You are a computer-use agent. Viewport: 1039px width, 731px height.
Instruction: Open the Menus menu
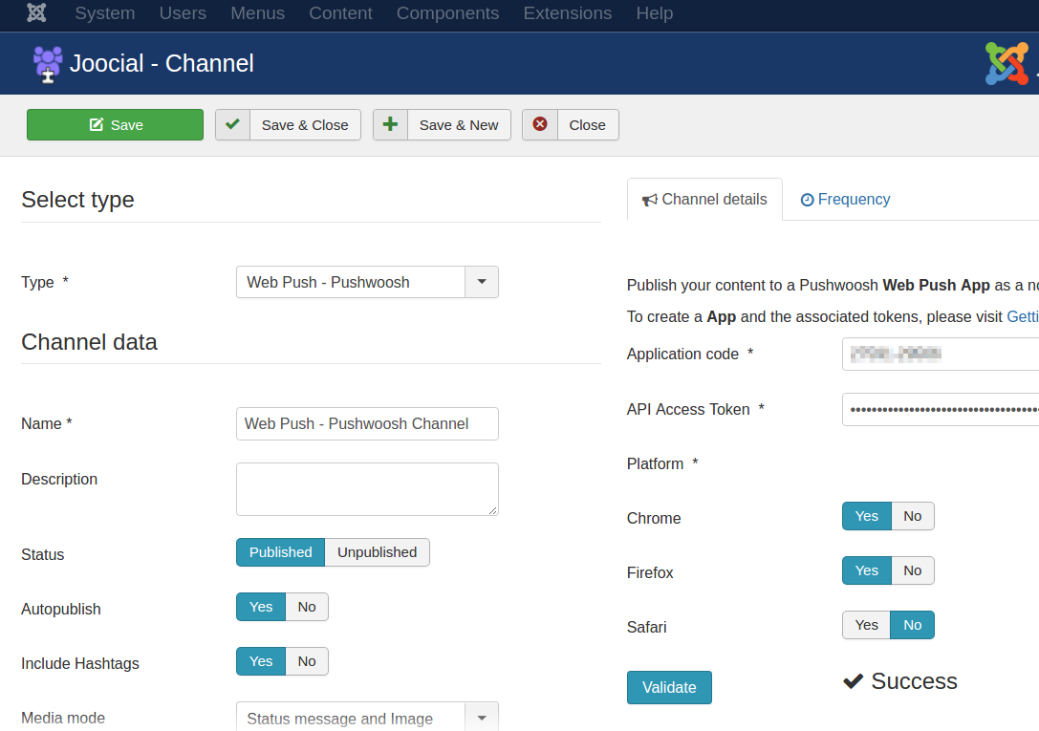(258, 13)
